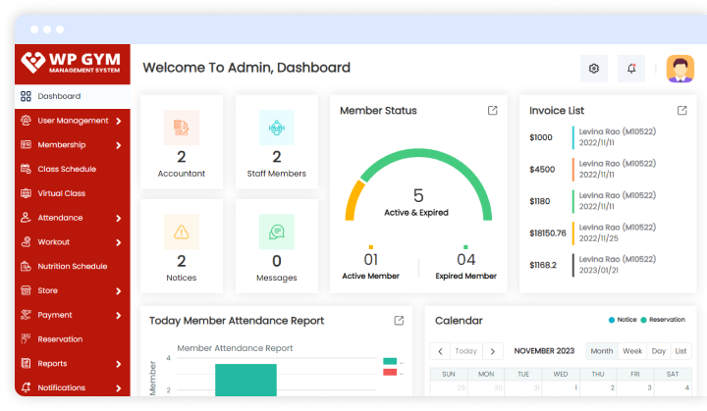Click the NOVEMBER 2023 calendar title
The width and height of the screenshot is (707, 411).
[544, 351]
